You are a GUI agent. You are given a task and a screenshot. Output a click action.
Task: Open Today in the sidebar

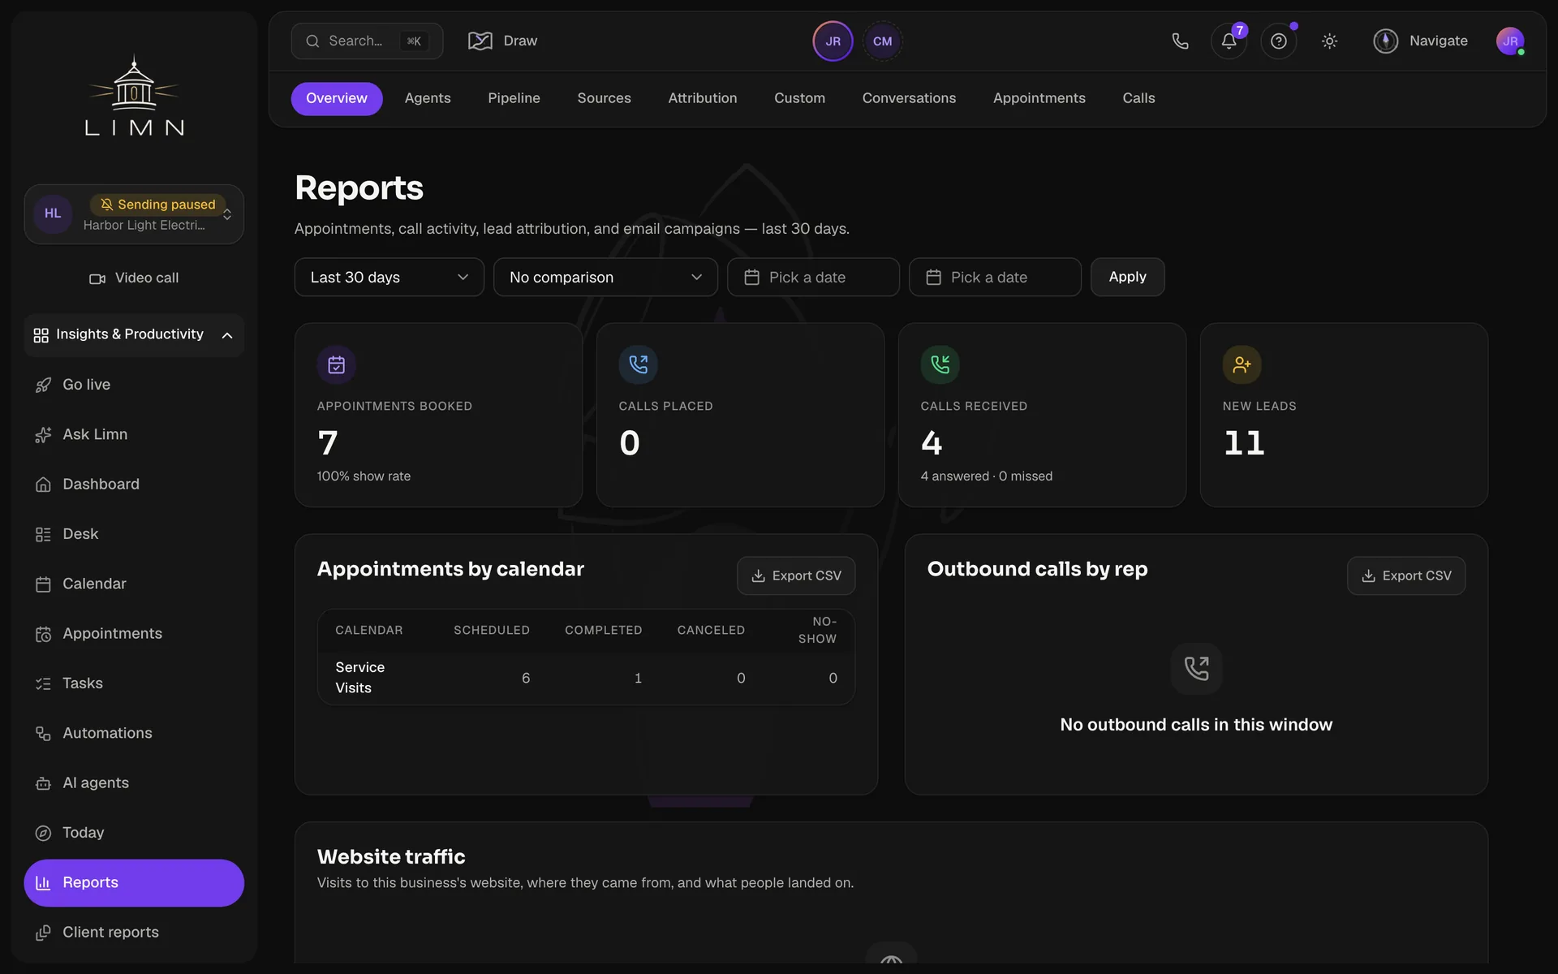pos(134,833)
